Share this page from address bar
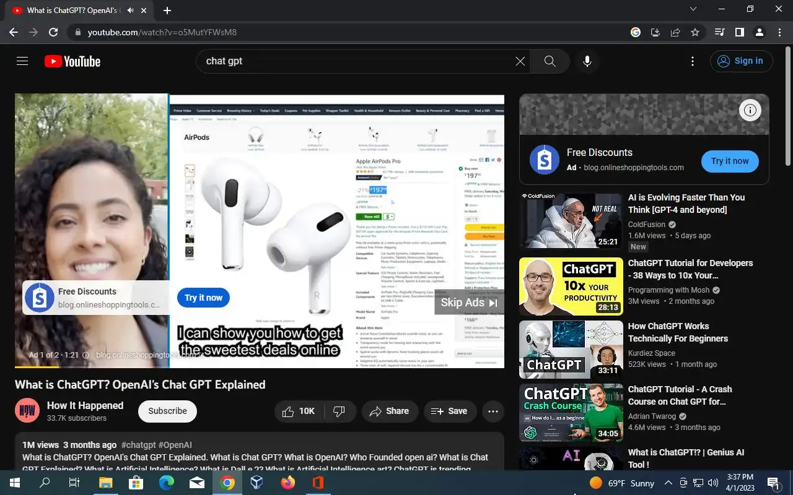 pos(675,32)
